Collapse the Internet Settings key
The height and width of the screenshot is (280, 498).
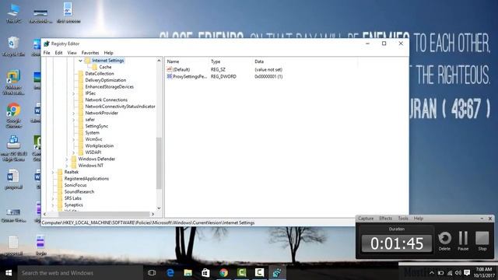[x=80, y=61]
